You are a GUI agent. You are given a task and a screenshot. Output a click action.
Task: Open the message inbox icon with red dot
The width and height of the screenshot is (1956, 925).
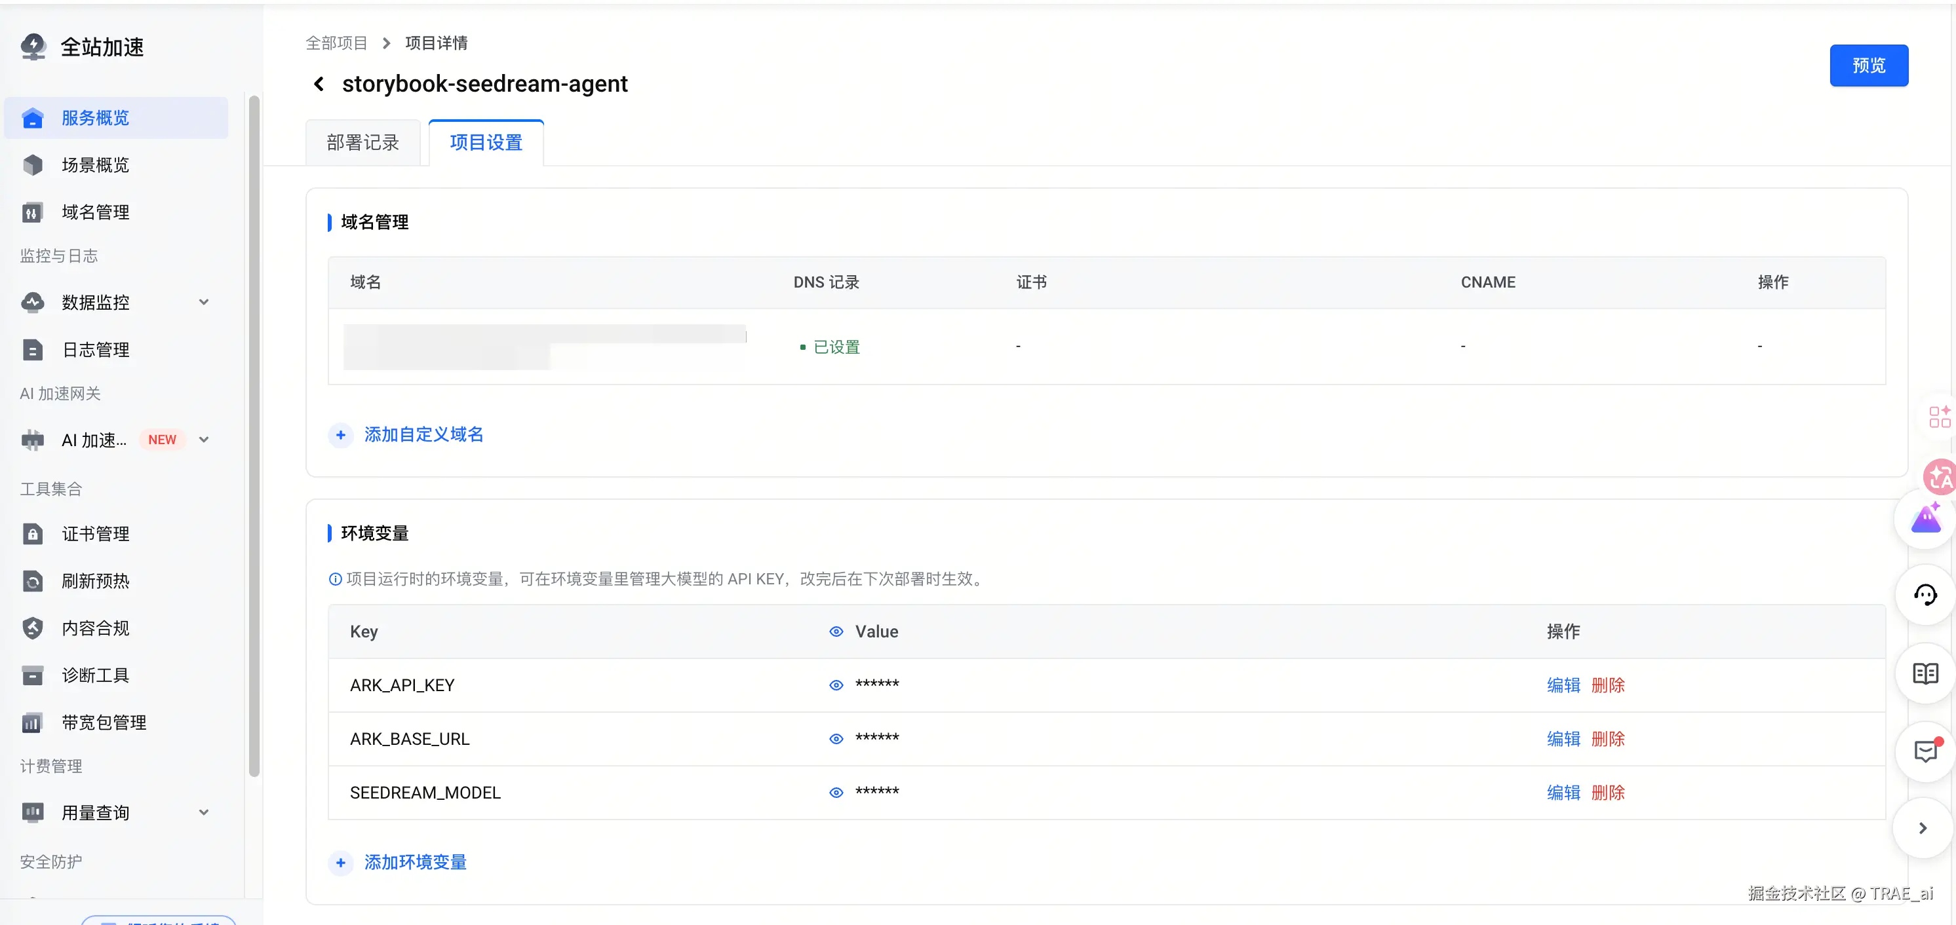(x=1925, y=751)
